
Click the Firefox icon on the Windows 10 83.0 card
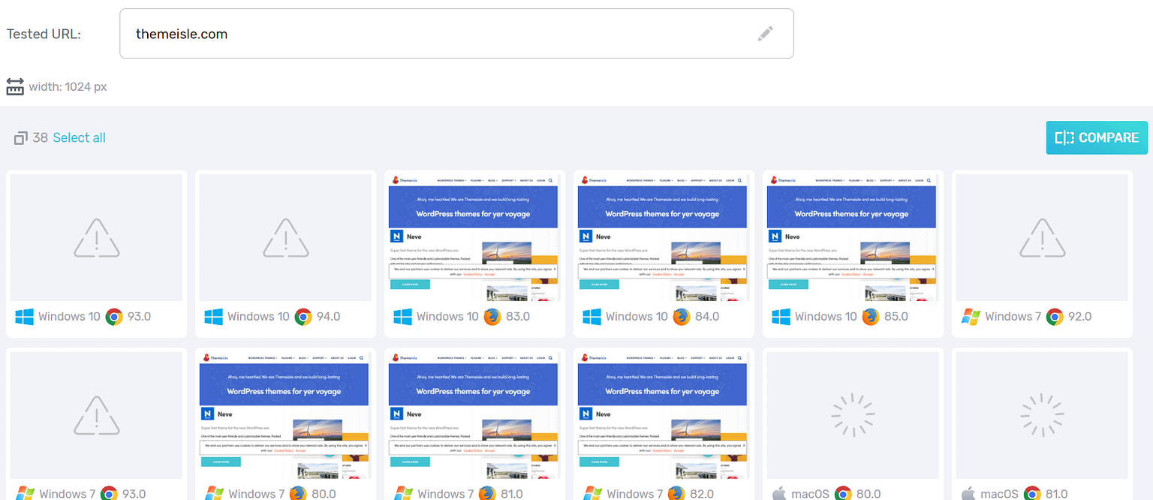[x=492, y=316]
